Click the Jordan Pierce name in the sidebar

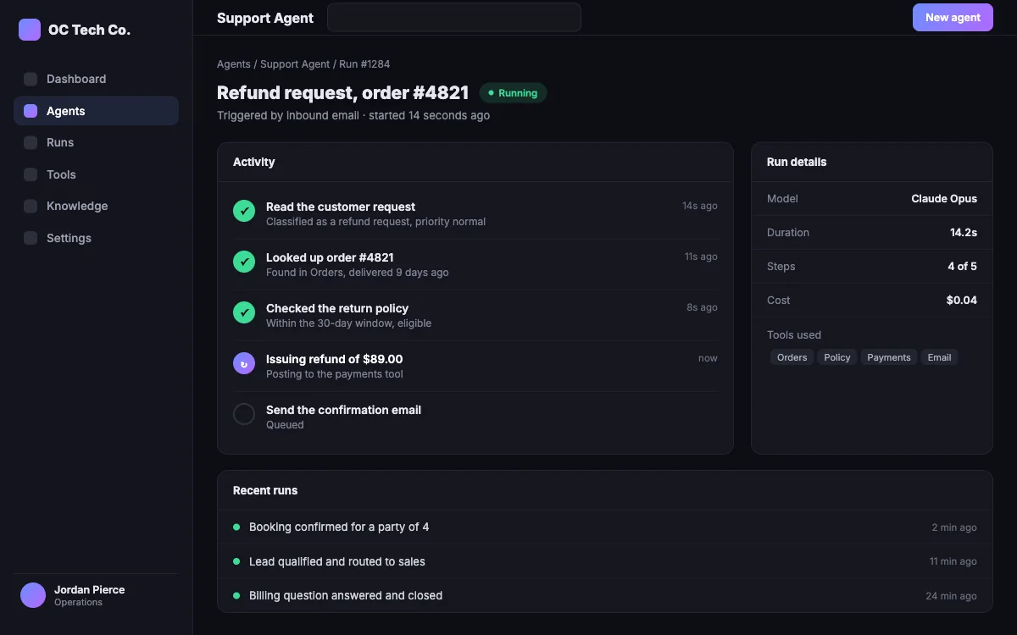click(89, 590)
